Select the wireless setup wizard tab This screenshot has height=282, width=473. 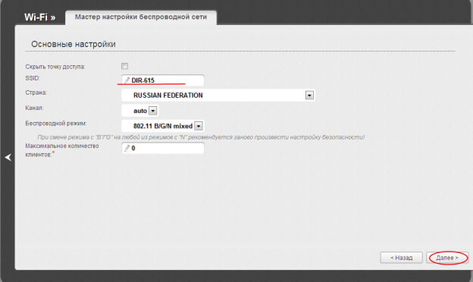141,17
